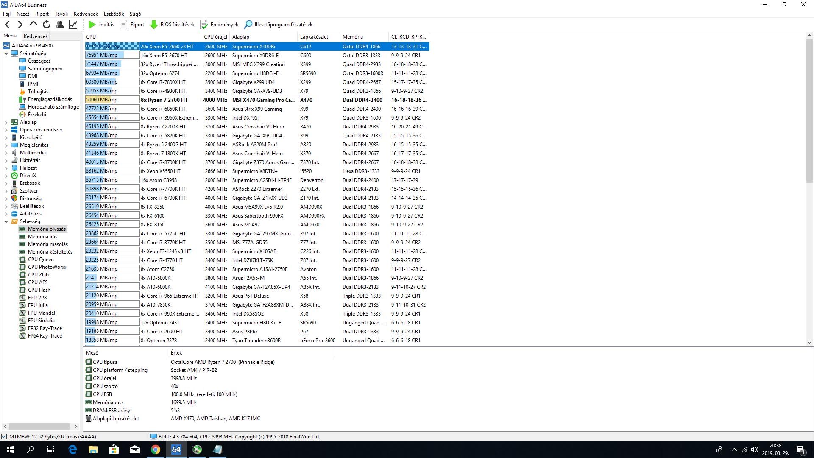The image size is (814, 458).
Task: Select the Memória másolás benchmark icon
Action: 22,244
